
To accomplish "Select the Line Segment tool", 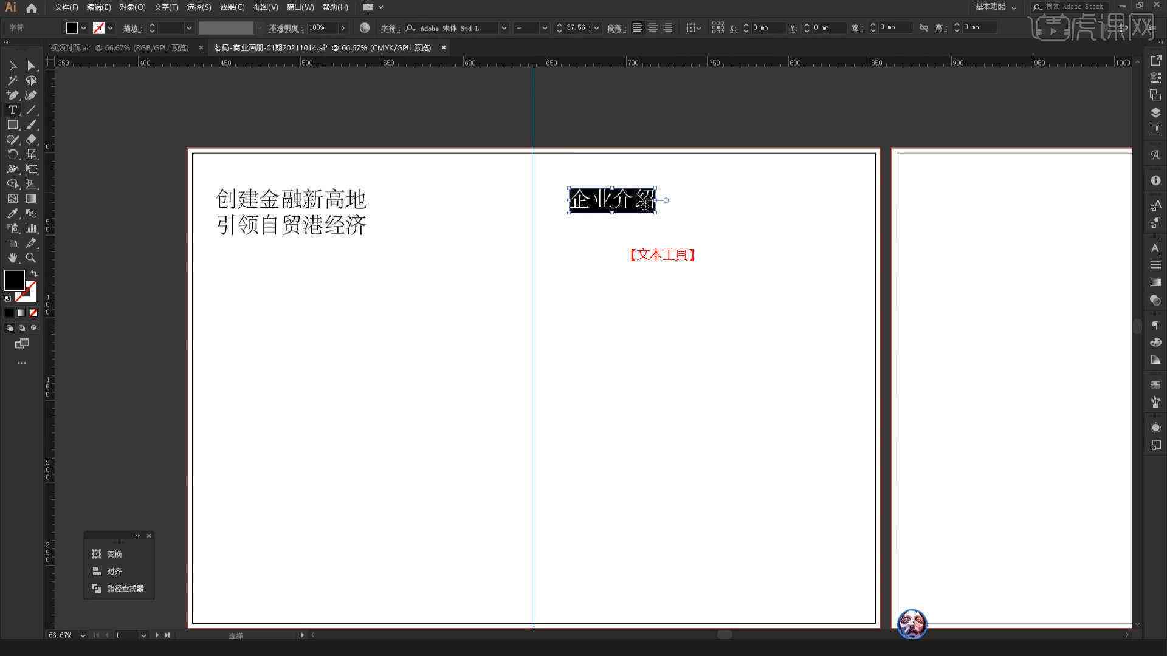I will pos(31,110).
